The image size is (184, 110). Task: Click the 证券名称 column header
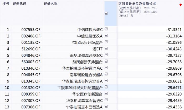[50, 4]
